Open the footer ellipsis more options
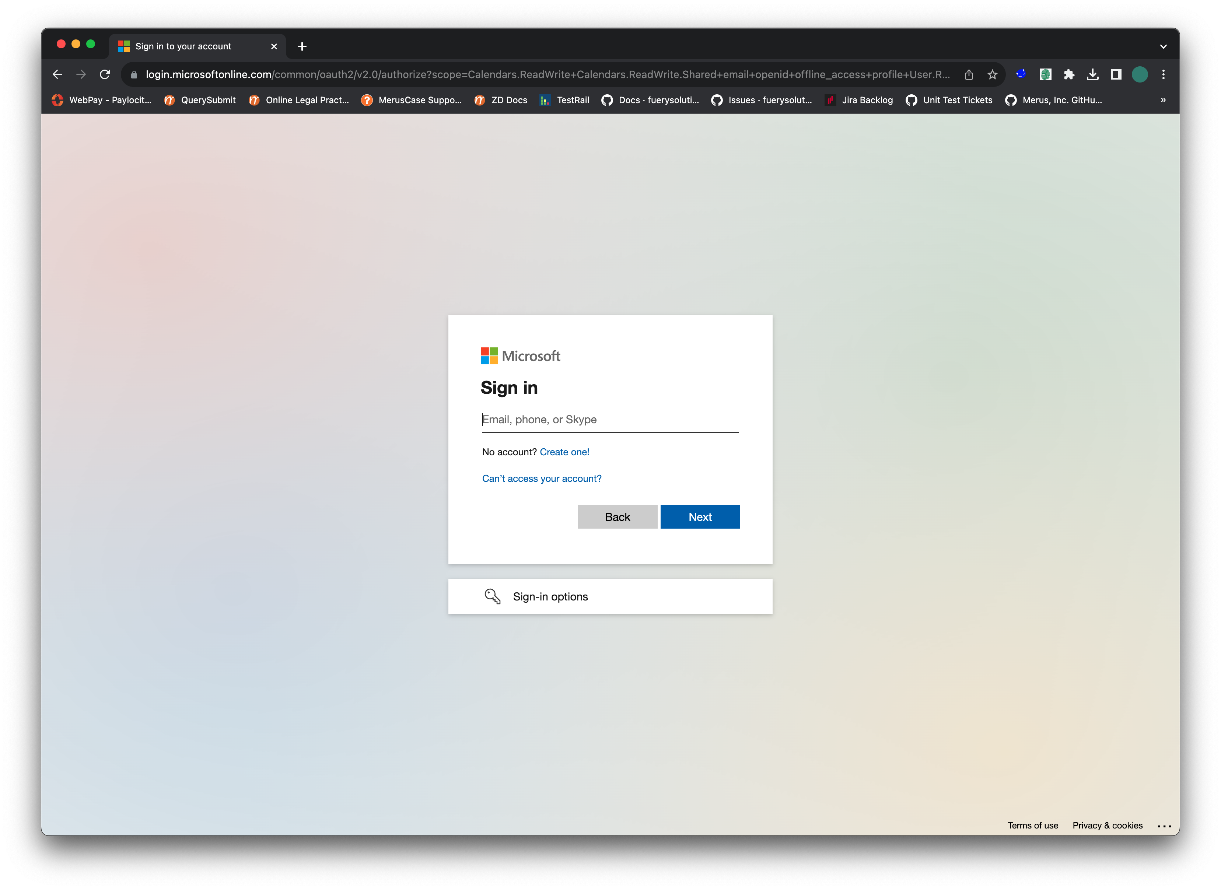Screen dimensions: 1221x890 [x=1164, y=826]
